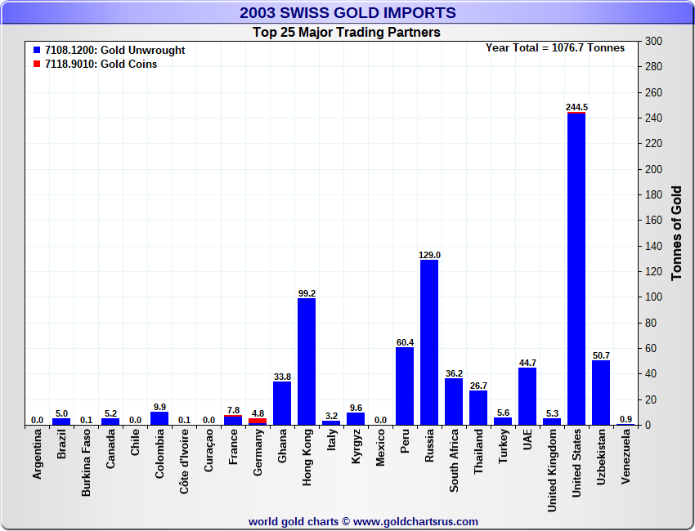
Task: Click the Germany axis label
Action: click(x=258, y=453)
